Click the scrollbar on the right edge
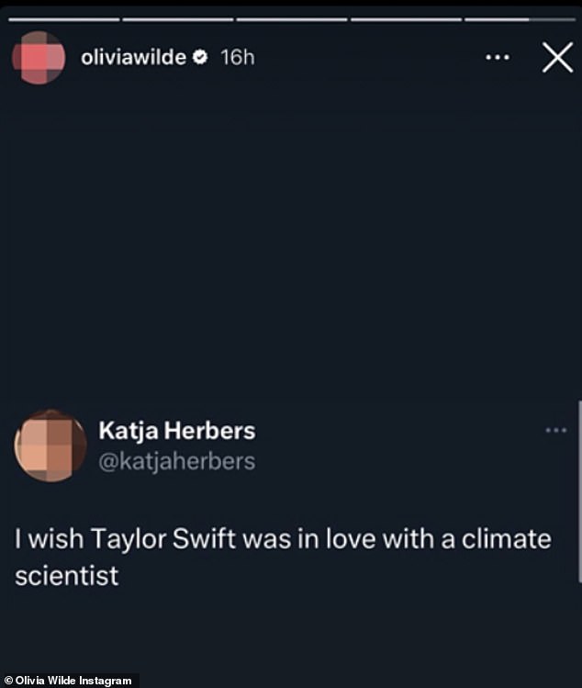The image size is (582, 688). (579, 491)
